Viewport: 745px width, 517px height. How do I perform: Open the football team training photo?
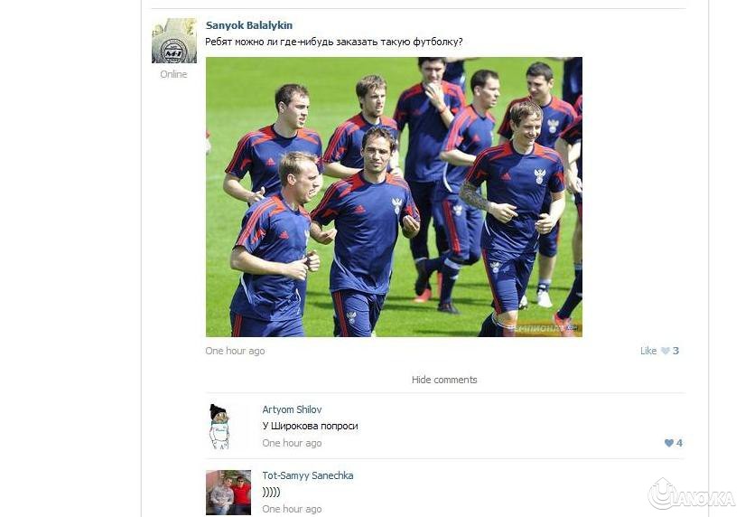pyautogui.click(x=394, y=197)
